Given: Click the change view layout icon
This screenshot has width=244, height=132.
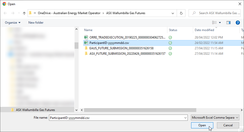Looking at the screenshot, I should (214, 23).
